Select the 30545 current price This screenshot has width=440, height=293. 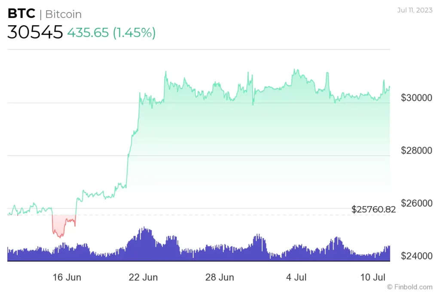[35, 32]
